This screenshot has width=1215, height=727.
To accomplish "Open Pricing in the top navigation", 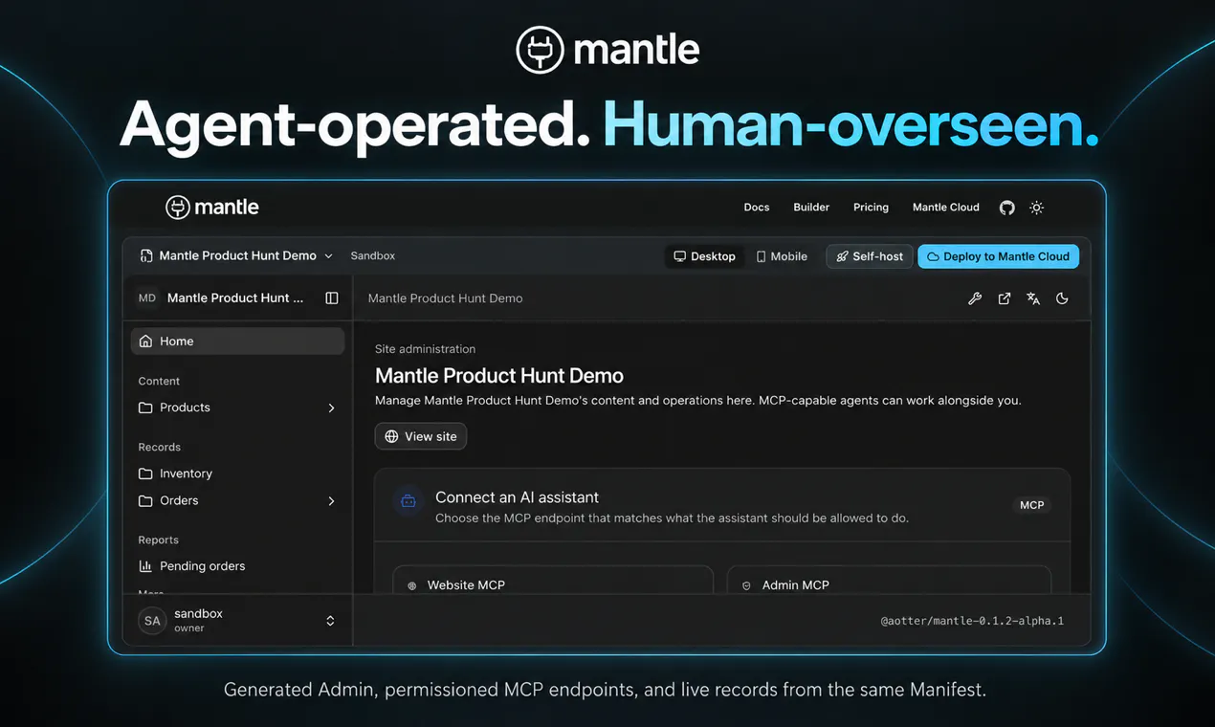I will coord(871,208).
